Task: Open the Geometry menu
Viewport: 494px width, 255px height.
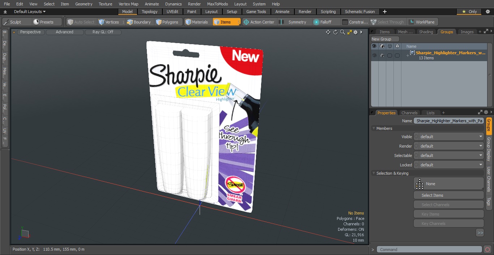Action: (84, 4)
